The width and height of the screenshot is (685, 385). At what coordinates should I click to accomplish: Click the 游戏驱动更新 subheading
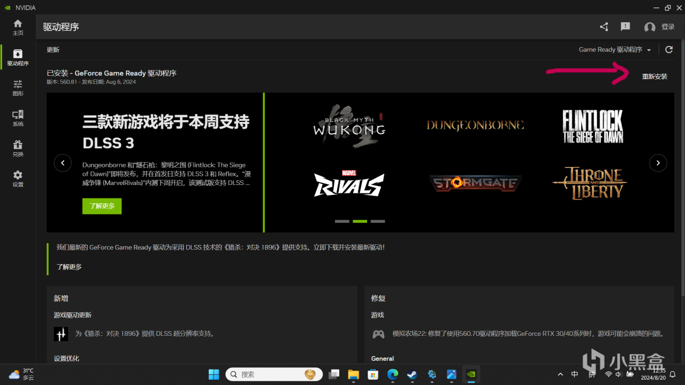click(73, 315)
